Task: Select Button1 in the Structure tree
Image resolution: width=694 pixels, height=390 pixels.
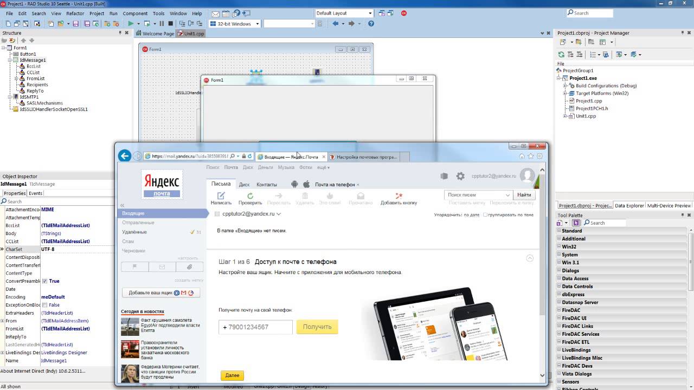Action: tap(28, 54)
